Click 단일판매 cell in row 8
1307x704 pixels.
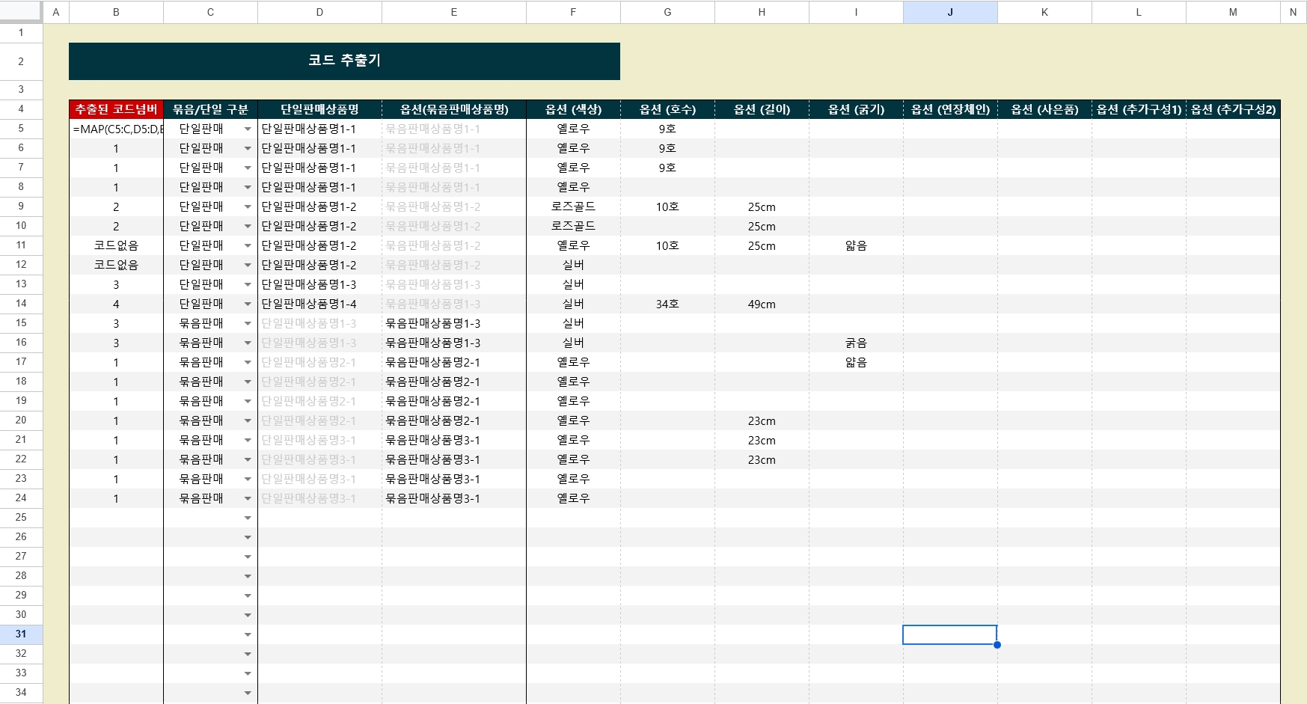[210, 187]
